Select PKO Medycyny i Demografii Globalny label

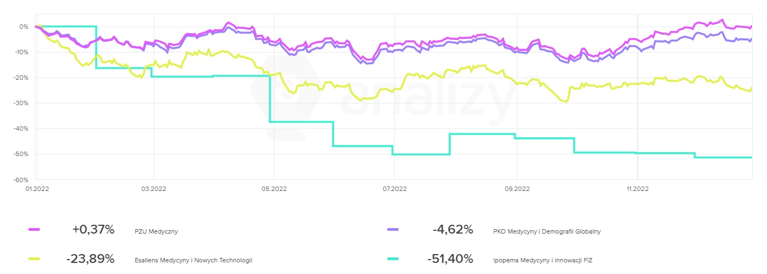546,231
